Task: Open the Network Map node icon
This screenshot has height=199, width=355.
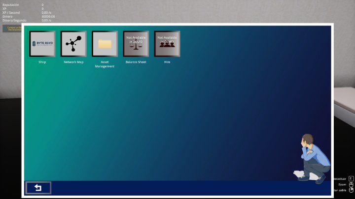Action: 73,44
